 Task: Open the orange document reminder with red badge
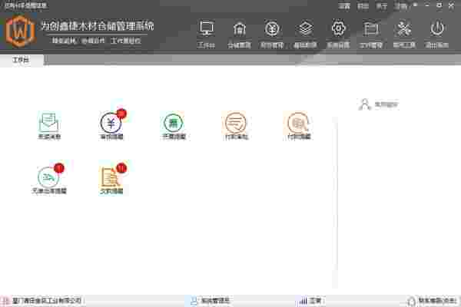pyautogui.click(x=111, y=177)
